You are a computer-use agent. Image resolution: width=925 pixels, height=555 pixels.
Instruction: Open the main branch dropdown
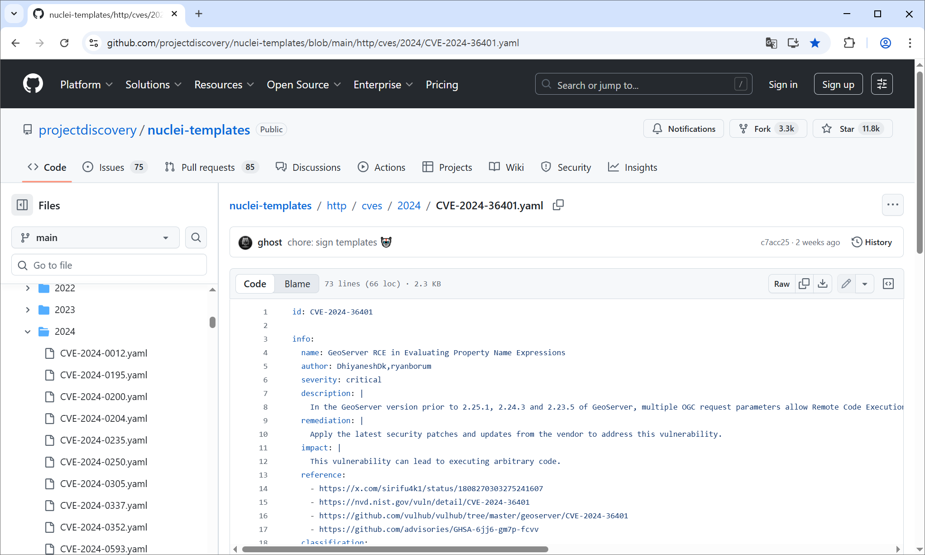tap(96, 237)
